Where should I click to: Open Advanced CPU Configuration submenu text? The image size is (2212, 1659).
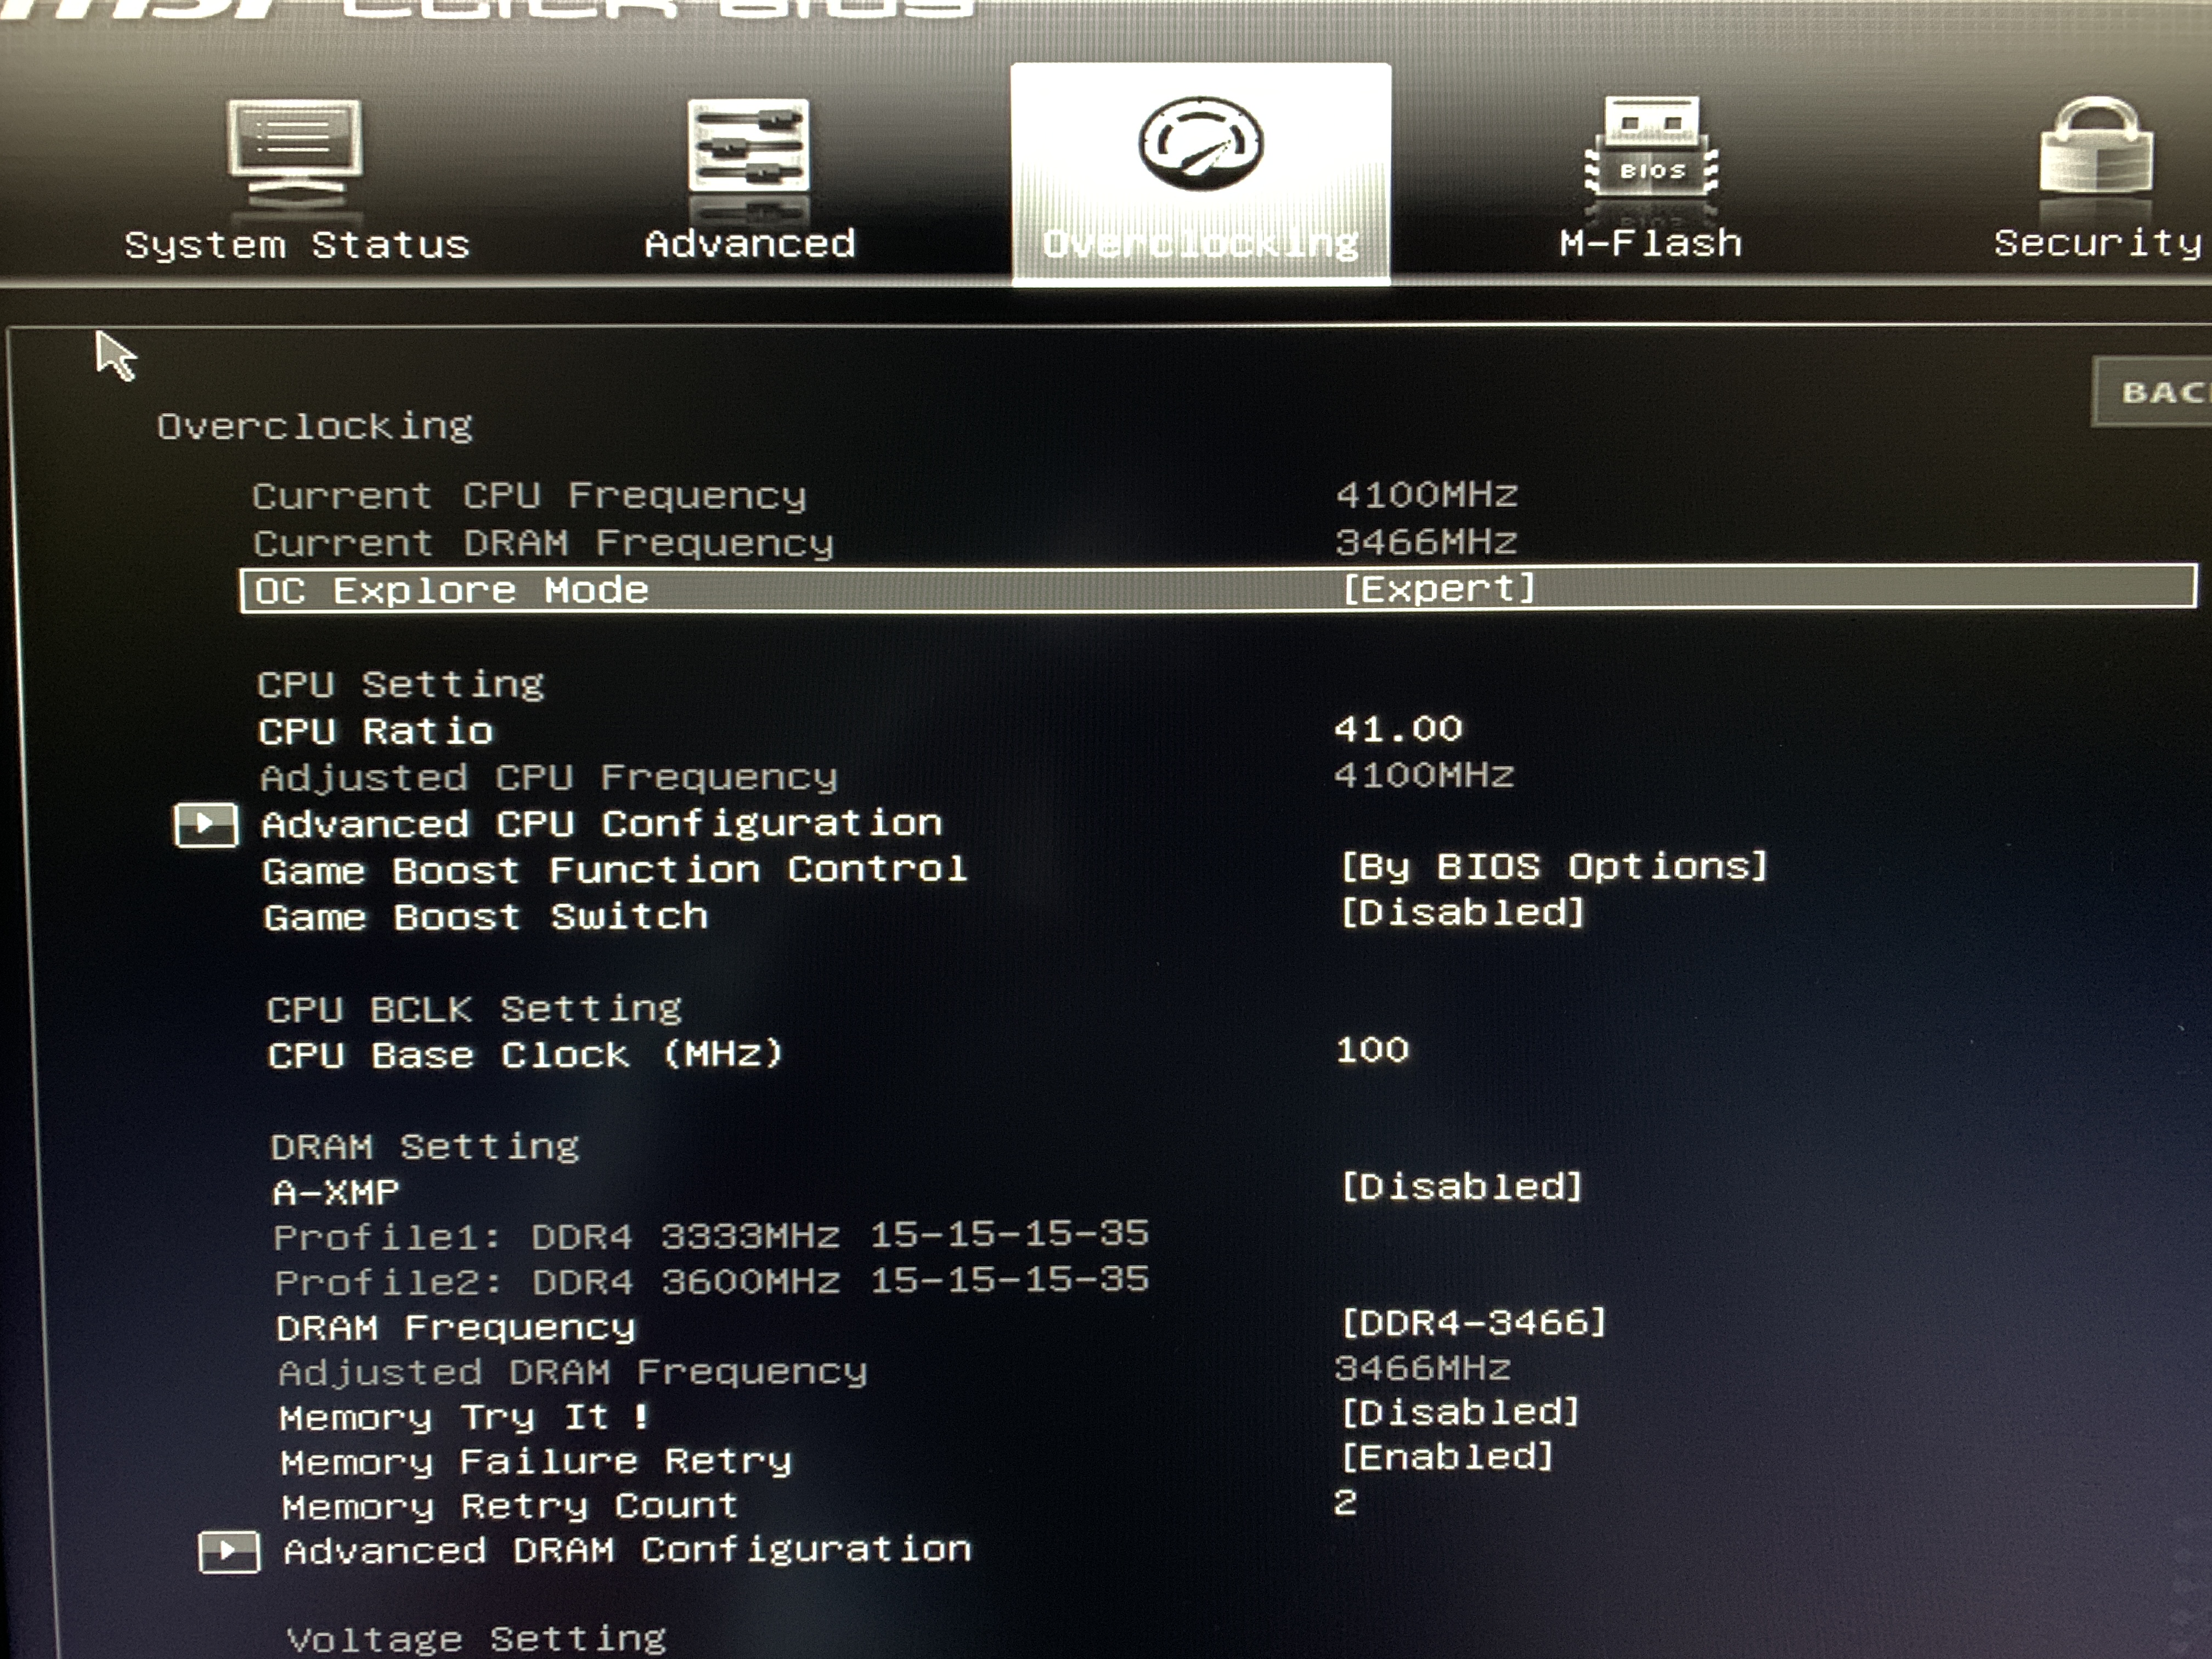point(601,824)
